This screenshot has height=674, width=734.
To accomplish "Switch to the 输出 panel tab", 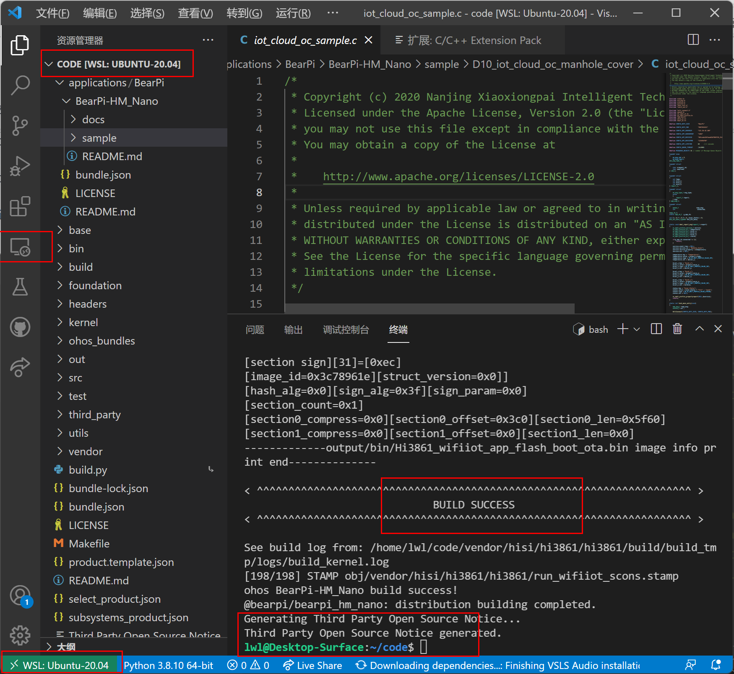I will click(x=293, y=330).
